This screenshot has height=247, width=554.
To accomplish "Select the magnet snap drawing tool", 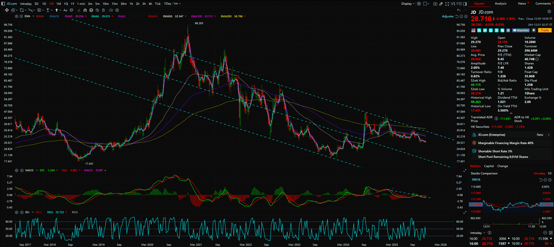I will [x=85, y=10].
